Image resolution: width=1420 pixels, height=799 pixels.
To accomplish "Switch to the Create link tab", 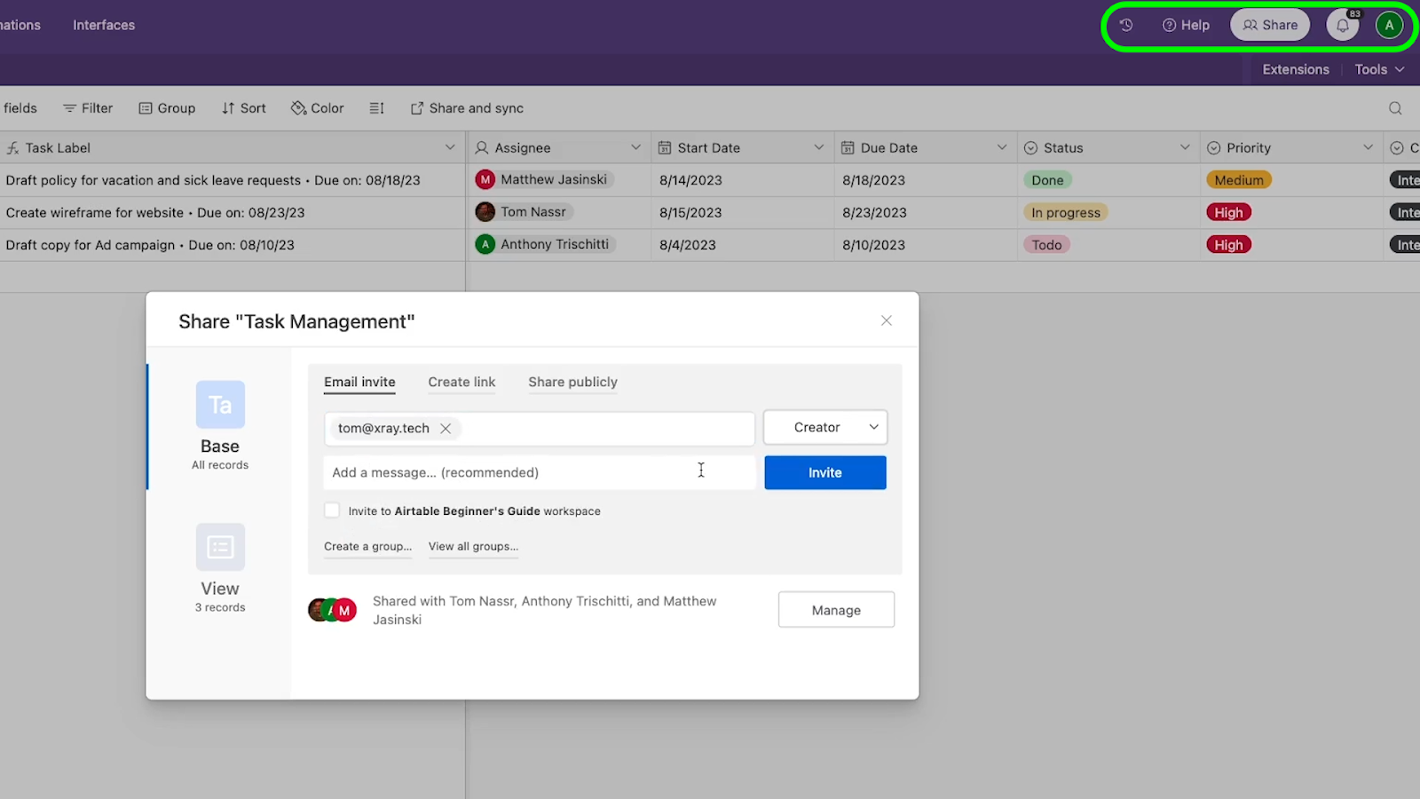I will pyautogui.click(x=461, y=383).
